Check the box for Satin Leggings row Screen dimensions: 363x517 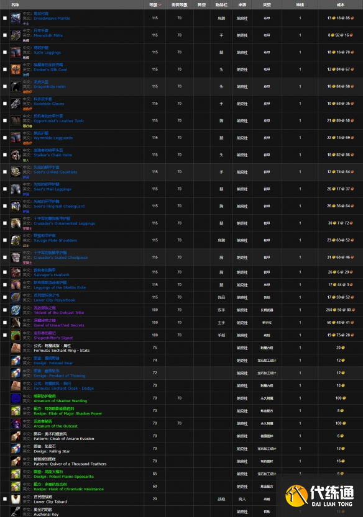(5, 52)
